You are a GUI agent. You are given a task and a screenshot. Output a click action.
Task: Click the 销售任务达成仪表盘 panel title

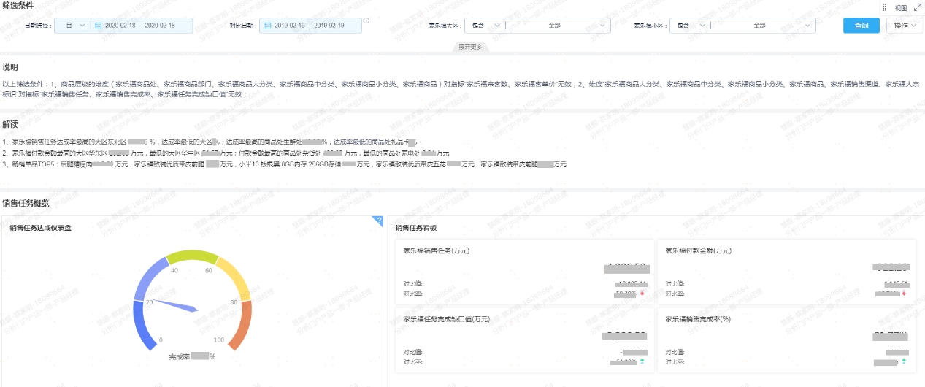(x=41, y=228)
